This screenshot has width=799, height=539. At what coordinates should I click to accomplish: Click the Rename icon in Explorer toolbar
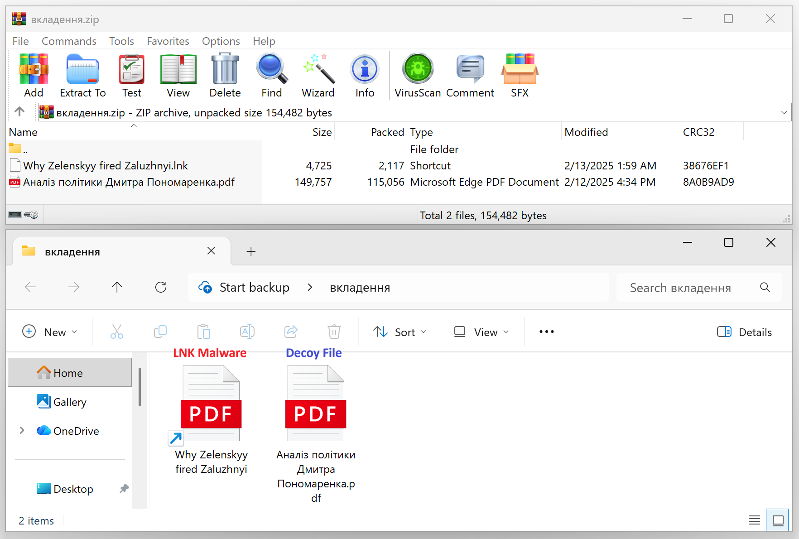[247, 332]
